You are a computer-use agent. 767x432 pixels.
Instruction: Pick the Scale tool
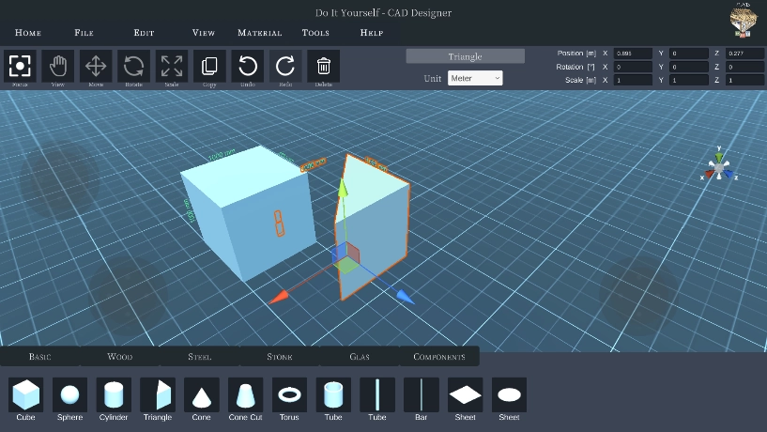coord(172,66)
